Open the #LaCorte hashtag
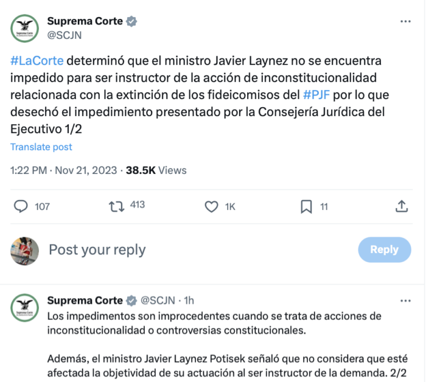The width and height of the screenshot is (426, 382). click(x=37, y=61)
